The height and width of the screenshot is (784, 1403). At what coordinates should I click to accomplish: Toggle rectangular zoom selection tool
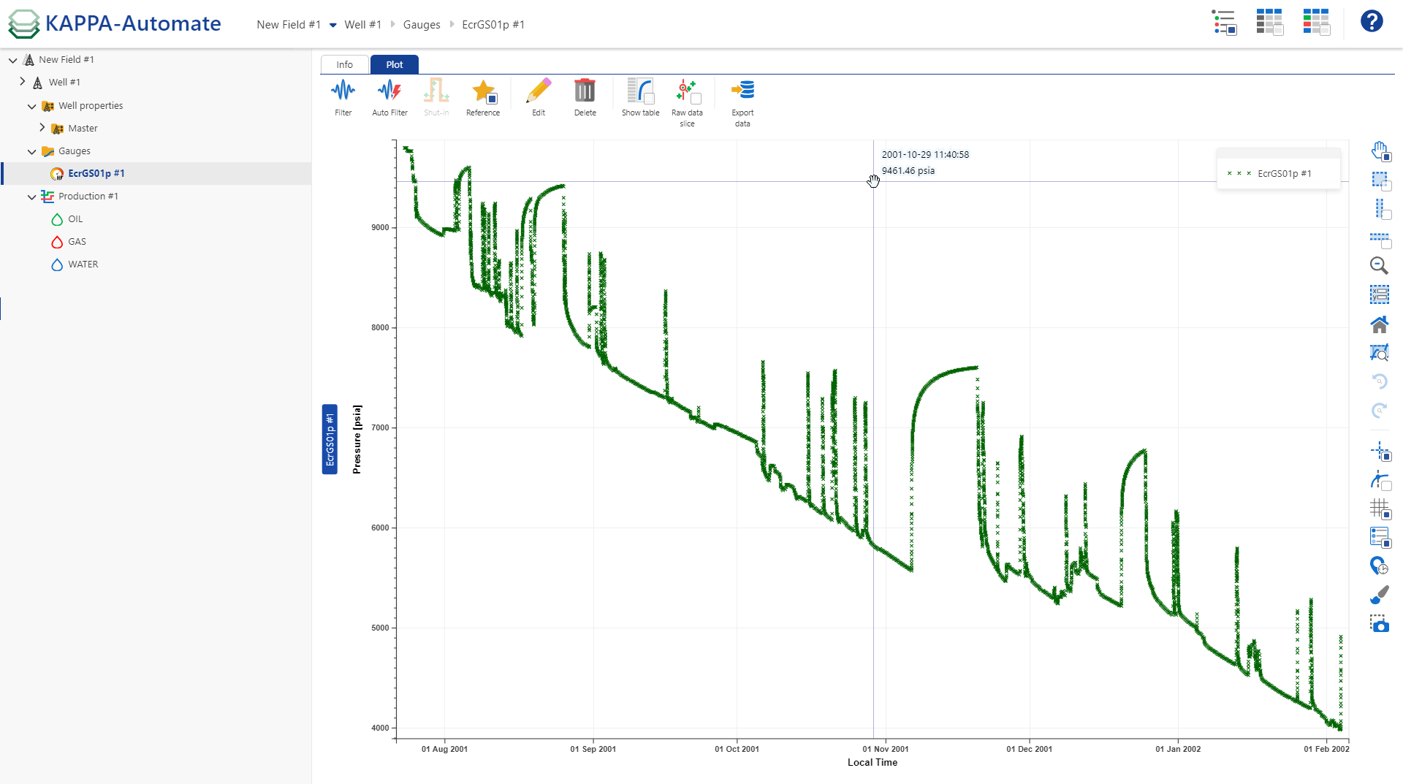[1380, 180]
